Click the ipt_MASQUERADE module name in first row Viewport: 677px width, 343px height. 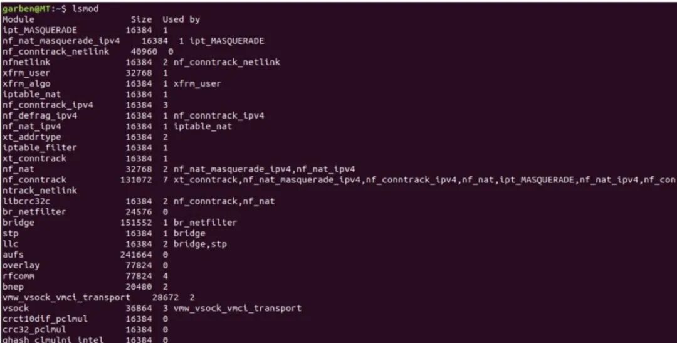(39, 30)
